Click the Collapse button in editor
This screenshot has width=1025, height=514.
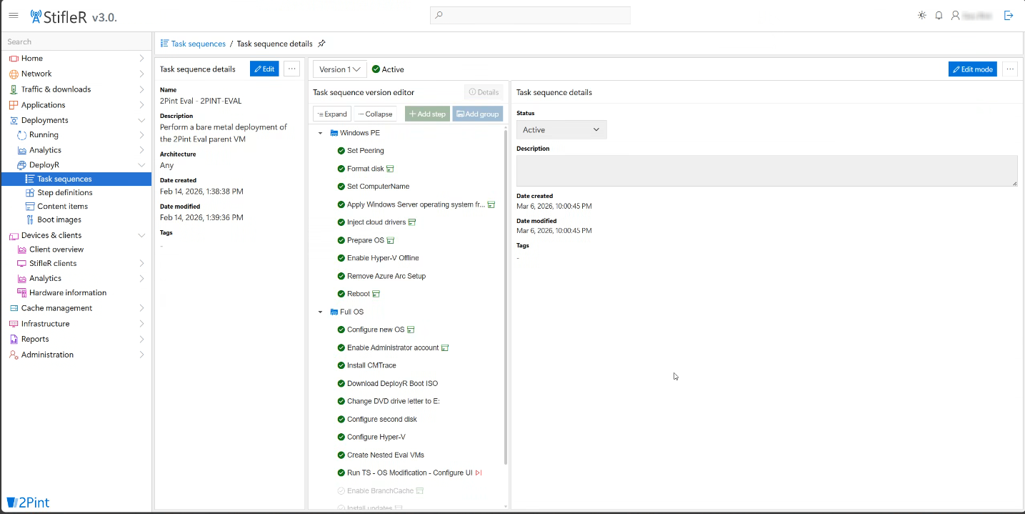pyautogui.click(x=376, y=114)
